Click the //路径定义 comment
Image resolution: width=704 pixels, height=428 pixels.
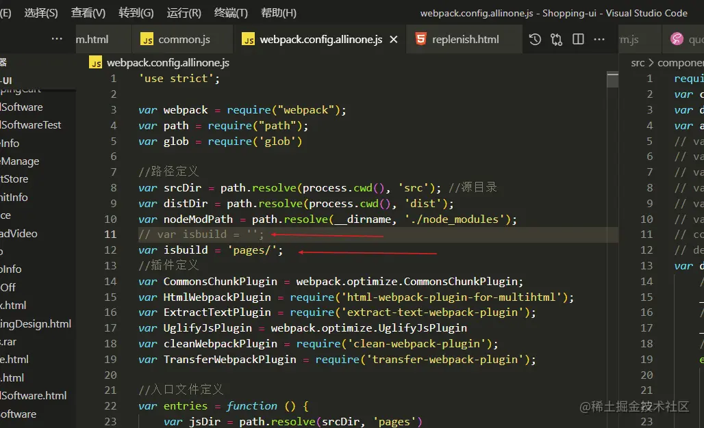click(x=168, y=172)
